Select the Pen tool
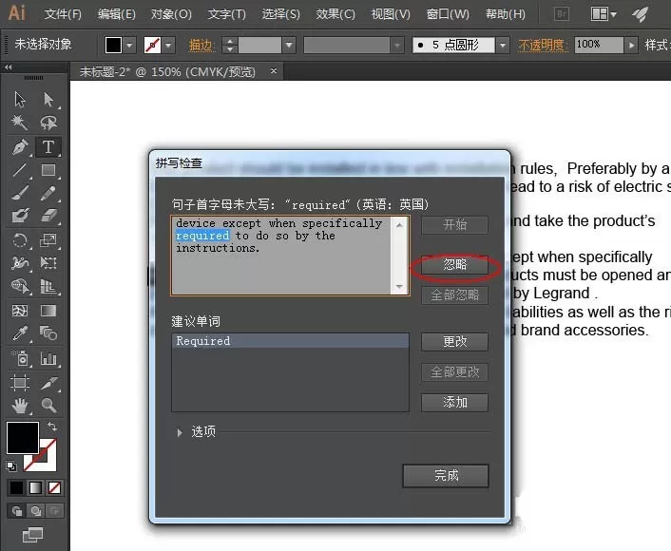 pos(20,146)
